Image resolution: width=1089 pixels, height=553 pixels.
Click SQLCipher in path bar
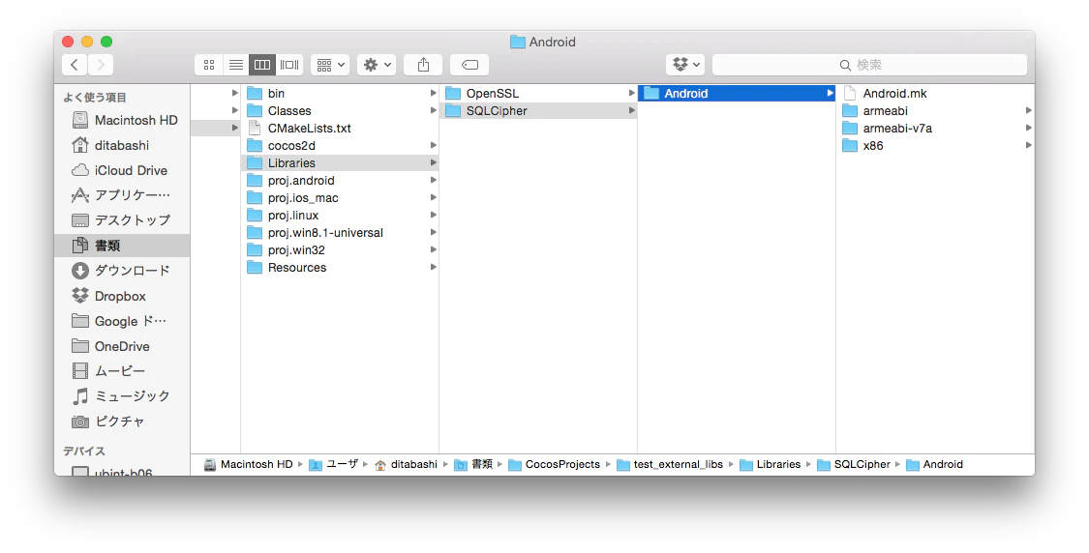point(854,464)
